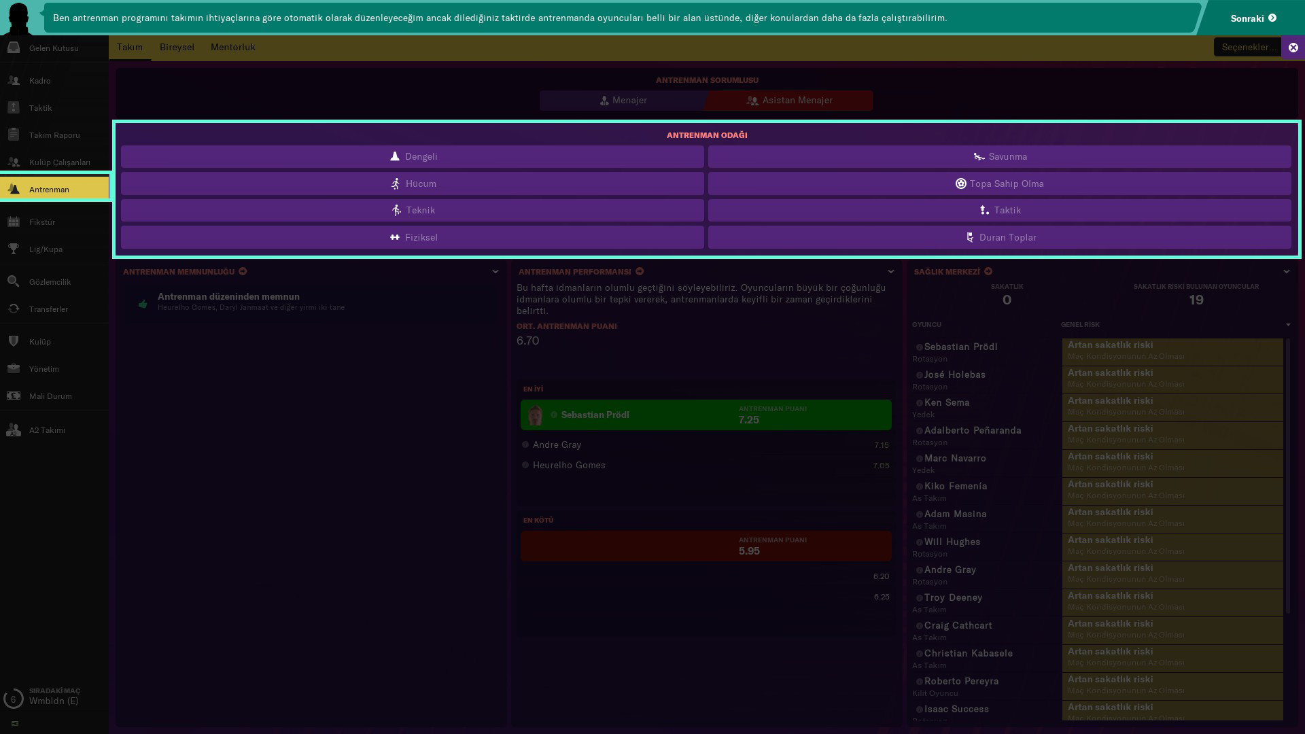Click arrow icon next to Sağlık Merkezi
This screenshot has width=1305, height=734.
pyautogui.click(x=988, y=271)
